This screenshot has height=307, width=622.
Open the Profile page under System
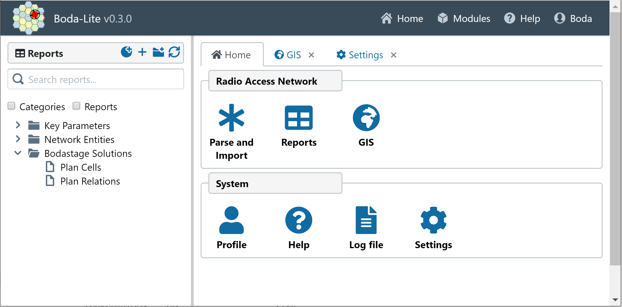[231, 220]
